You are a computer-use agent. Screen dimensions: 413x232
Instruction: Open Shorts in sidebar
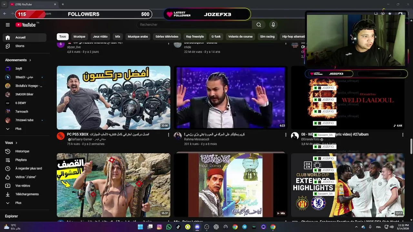coord(25,46)
